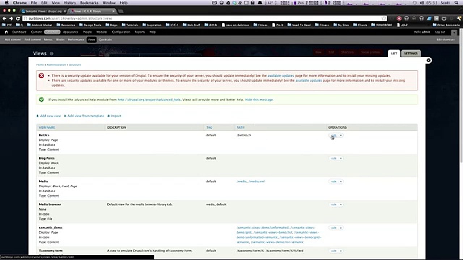This screenshot has width=463, height=260.
Task: Click the shortcut icon beside the Views title
Action: click(51, 53)
